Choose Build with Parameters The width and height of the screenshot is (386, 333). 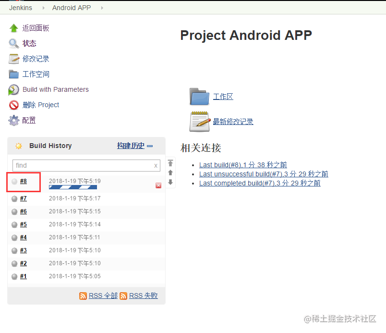pyautogui.click(x=56, y=89)
